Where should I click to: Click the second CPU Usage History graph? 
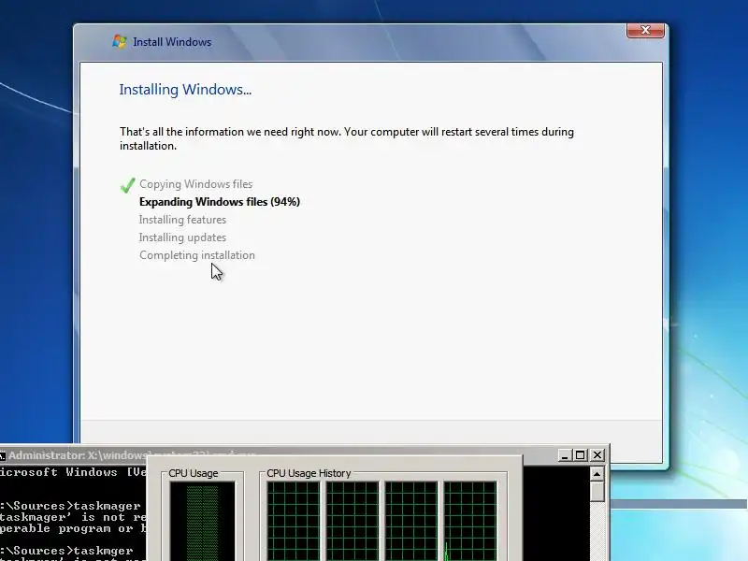tap(352, 521)
